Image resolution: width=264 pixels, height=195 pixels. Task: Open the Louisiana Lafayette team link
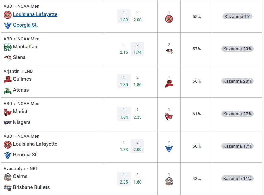click(35, 14)
